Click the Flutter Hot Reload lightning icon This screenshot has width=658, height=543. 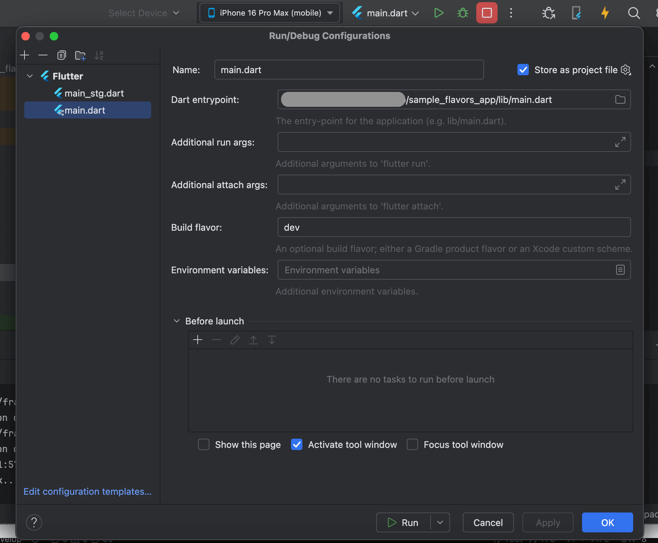coord(605,13)
